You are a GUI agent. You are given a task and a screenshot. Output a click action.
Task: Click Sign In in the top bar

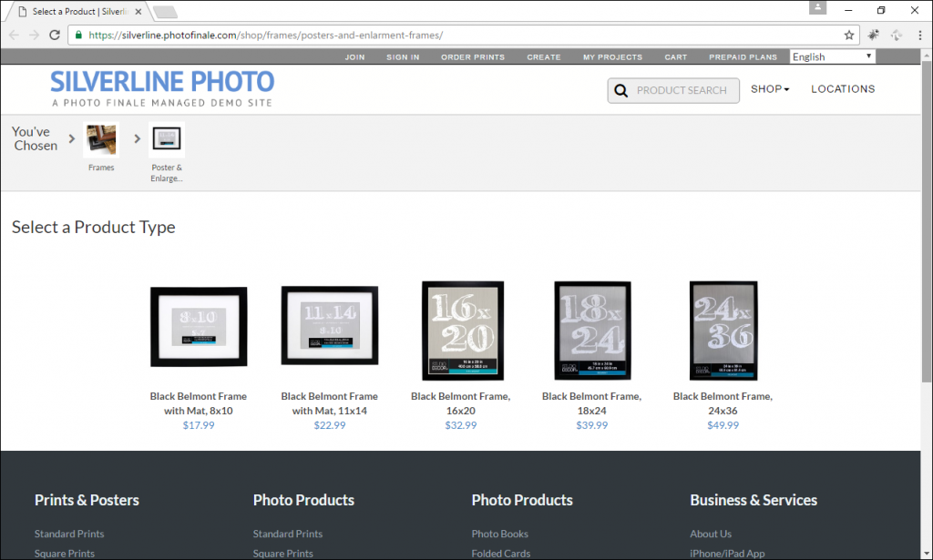[x=403, y=57]
